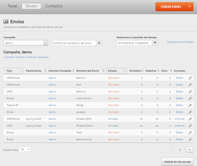The height and width of the screenshot is (166, 197).
Task: Click Enviado status for Prueba SMS
Action: [113, 119]
